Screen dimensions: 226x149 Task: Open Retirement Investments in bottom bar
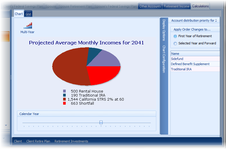71,141
